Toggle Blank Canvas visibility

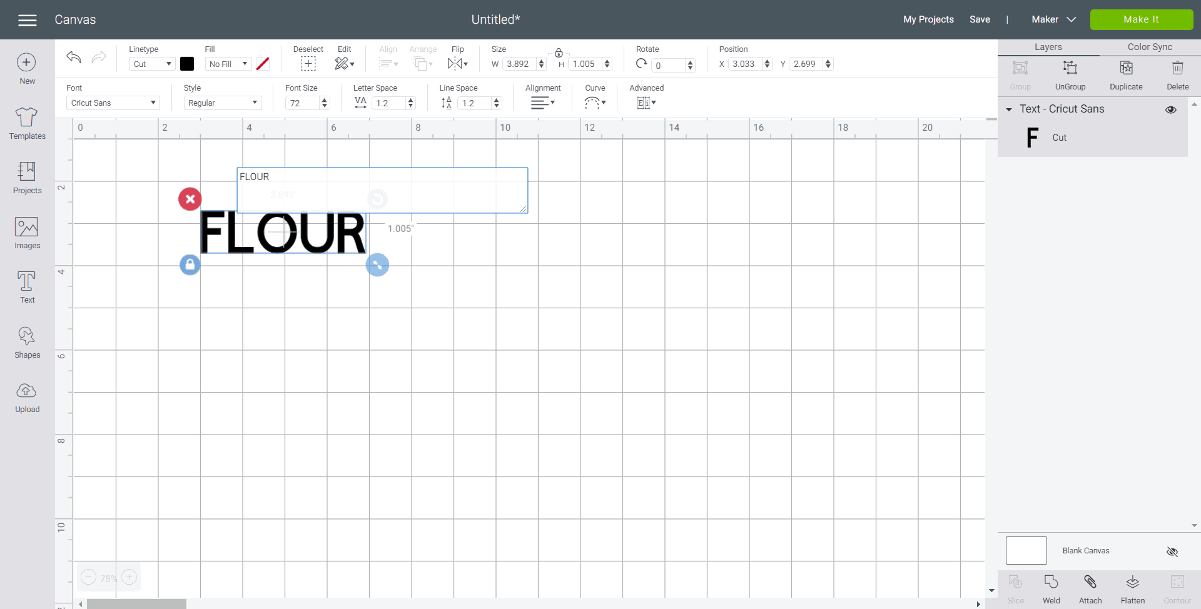tap(1172, 551)
